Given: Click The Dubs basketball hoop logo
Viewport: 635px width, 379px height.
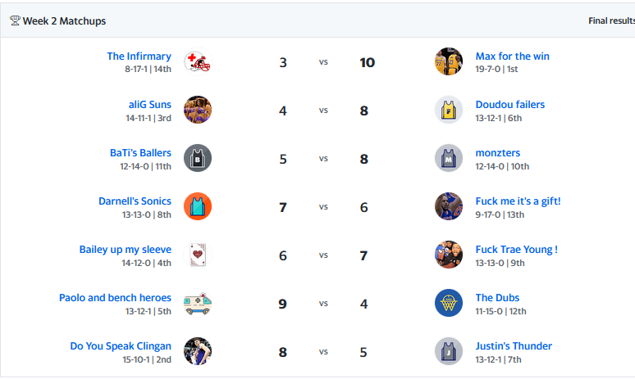Looking at the screenshot, I should [449, 304].
